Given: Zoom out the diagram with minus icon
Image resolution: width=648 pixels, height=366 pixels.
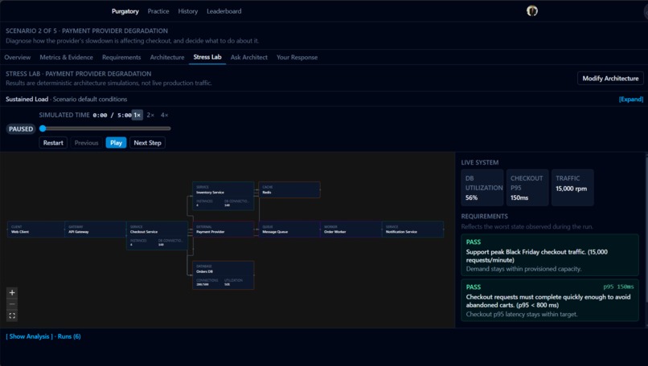Looking at the screenshot, I should tap(12, 304).
